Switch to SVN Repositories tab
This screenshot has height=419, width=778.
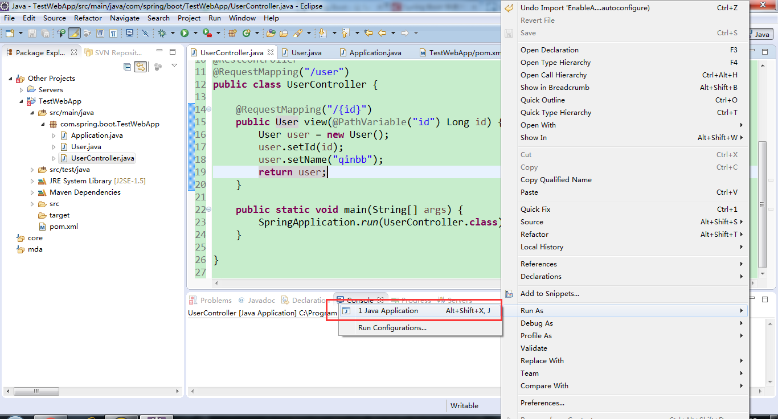[113, 52]
